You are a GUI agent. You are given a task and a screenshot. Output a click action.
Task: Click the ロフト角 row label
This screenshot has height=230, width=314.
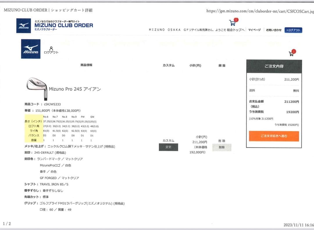34,126
